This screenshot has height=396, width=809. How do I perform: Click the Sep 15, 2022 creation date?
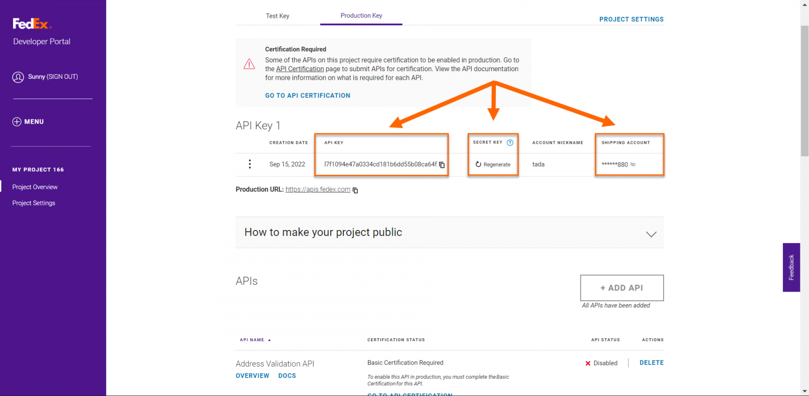[x=287, y=164]
